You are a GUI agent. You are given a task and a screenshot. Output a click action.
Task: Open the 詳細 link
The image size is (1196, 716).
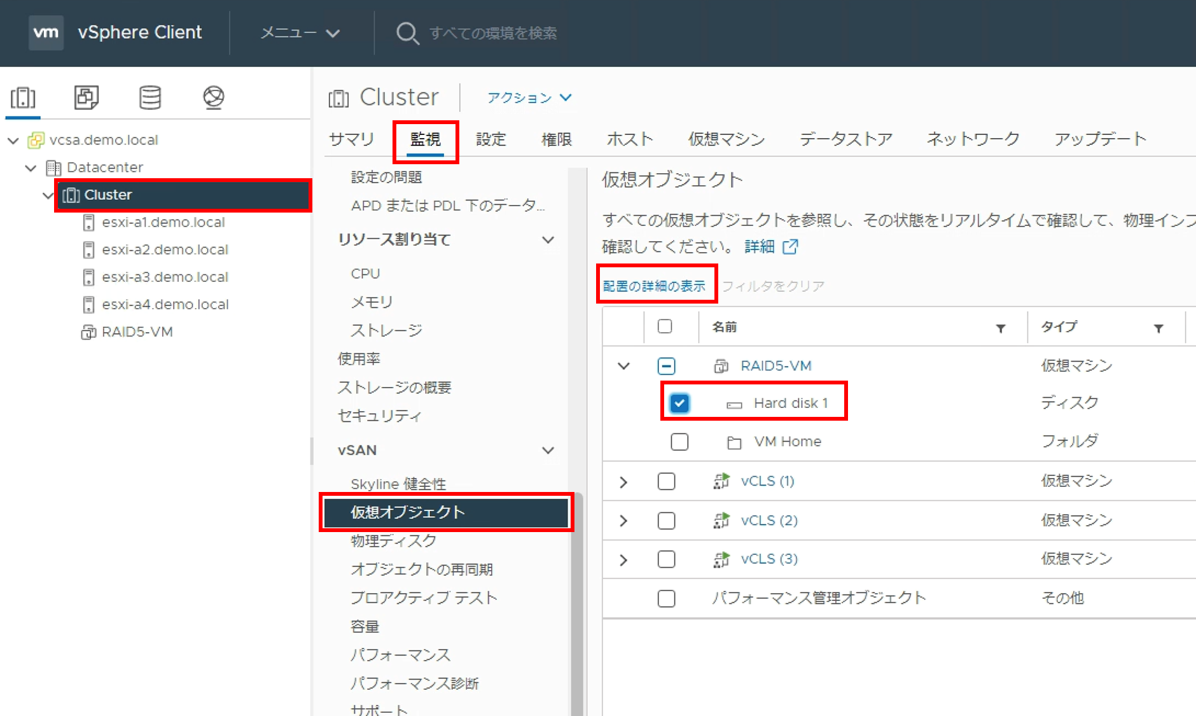tap(760, 246)
